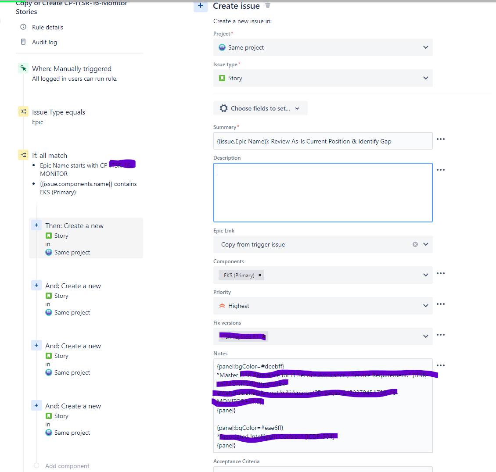Open Audit log page

click(x=44, y=42)
